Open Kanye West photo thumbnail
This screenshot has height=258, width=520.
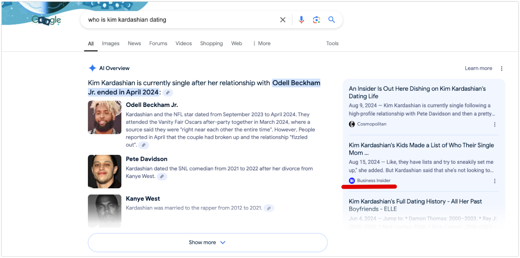coord(105,211)
